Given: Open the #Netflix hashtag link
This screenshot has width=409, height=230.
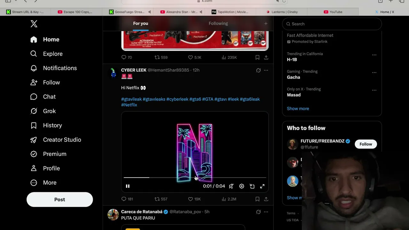Looking at the screenshot, I should click(x=129, y=105).
